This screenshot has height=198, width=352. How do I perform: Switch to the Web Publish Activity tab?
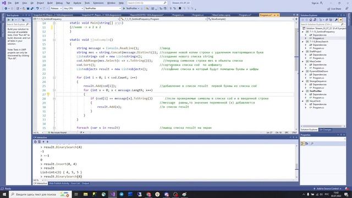59,183
